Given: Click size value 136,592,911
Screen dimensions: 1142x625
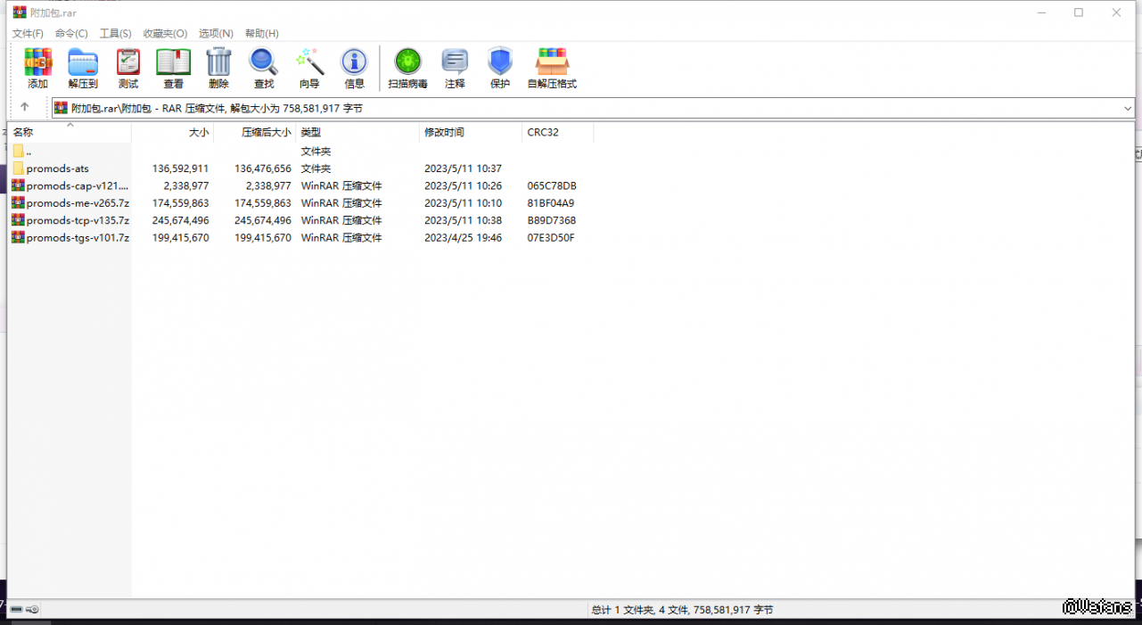Looking at the screenshot, I should click(181, 169).
